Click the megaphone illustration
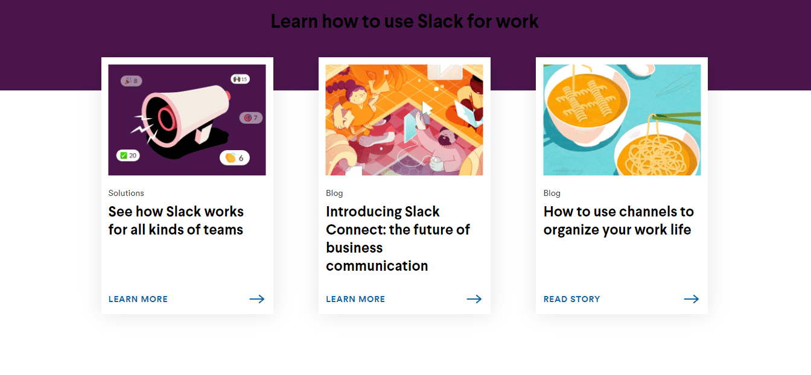Viewport: 811px width, 375px height. click(x=186, y=119)
